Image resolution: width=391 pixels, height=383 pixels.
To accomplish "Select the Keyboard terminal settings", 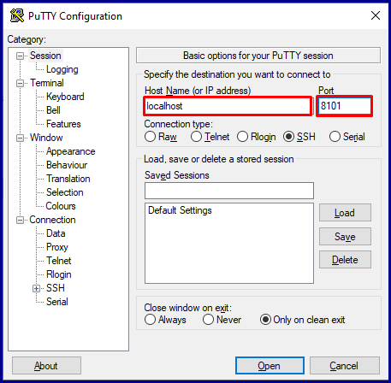I will tap(65, 97).
